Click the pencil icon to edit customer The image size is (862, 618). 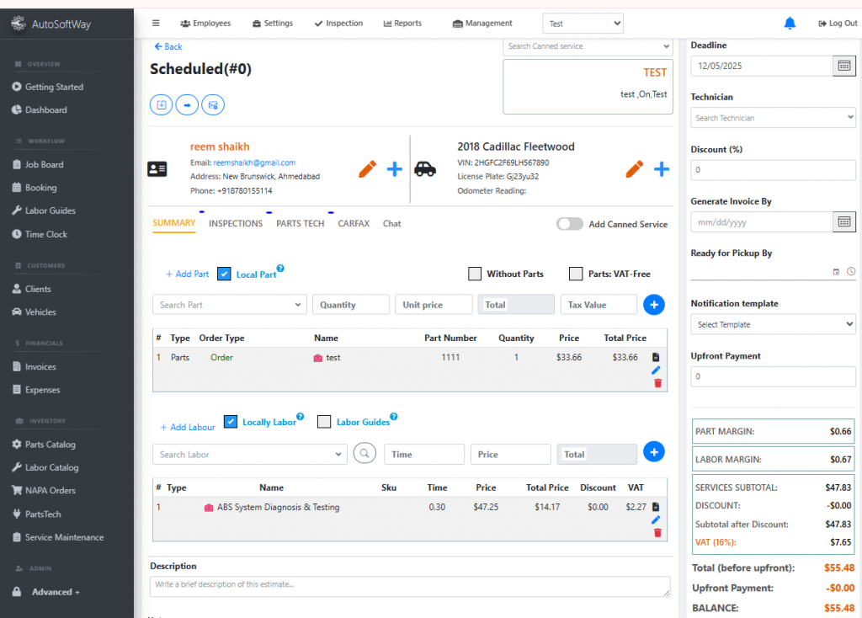click(367, 169)
